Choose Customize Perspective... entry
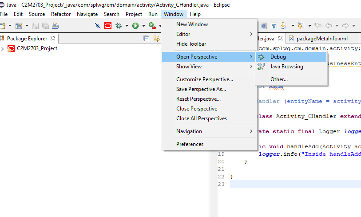Screen dimensions: 361x217 tap(210, 79)
